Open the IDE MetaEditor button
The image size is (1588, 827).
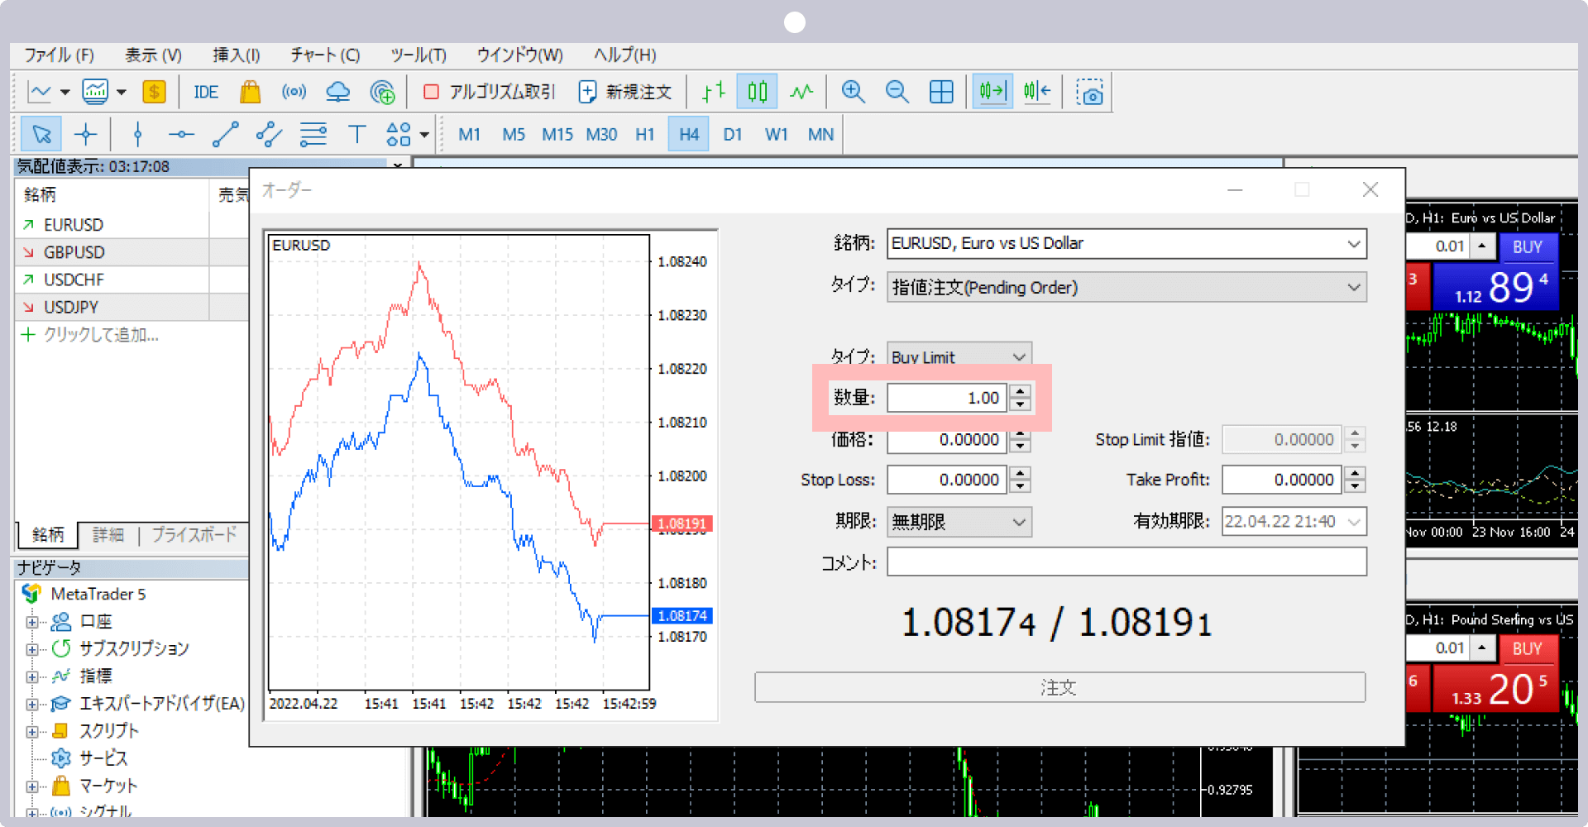click(206, 92)
